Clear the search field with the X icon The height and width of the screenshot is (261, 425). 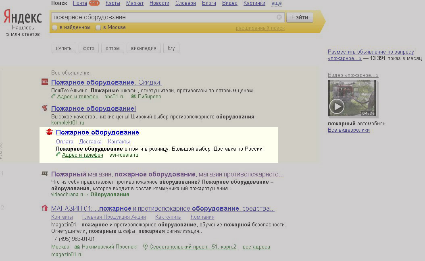279,17
